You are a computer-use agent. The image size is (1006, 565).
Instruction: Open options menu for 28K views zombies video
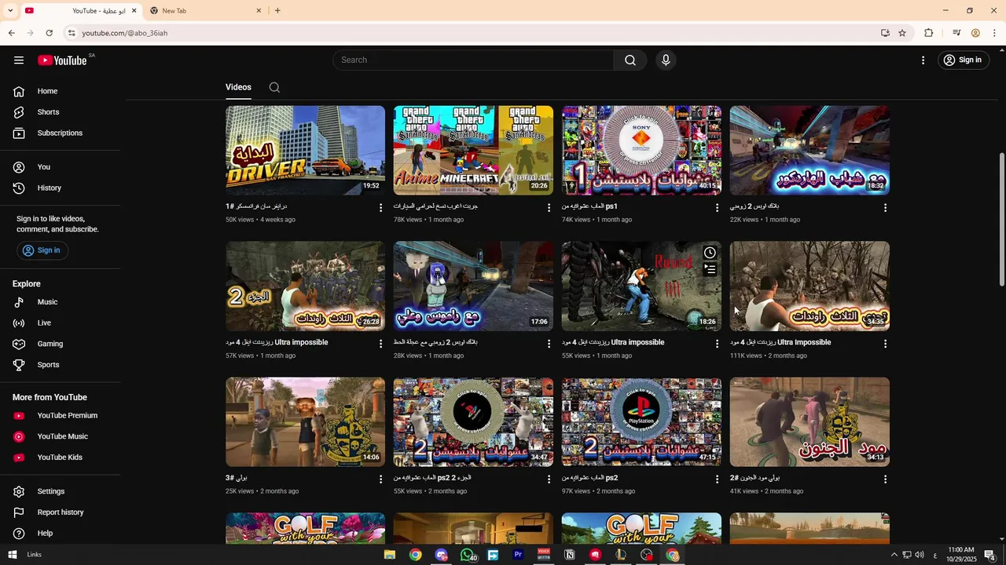pyautogui.click(x=549, y=344)
